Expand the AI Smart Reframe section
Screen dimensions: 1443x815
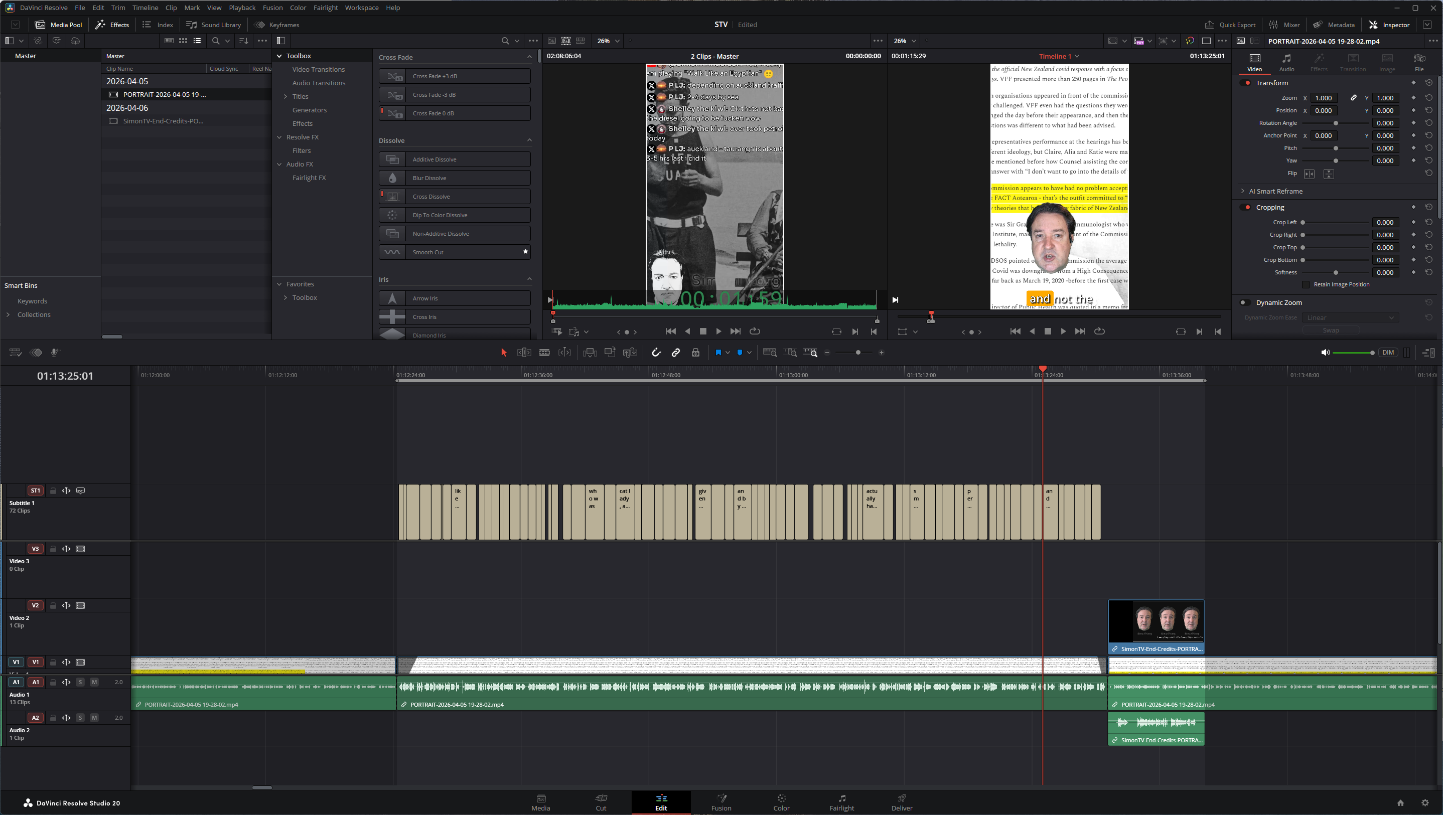[x=1242, y=191]
